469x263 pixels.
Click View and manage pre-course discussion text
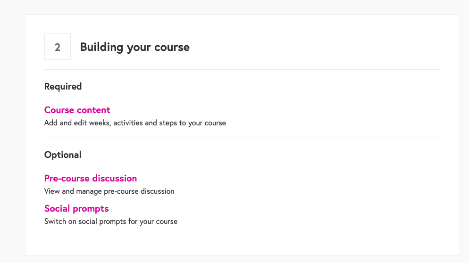click(109, 192)
